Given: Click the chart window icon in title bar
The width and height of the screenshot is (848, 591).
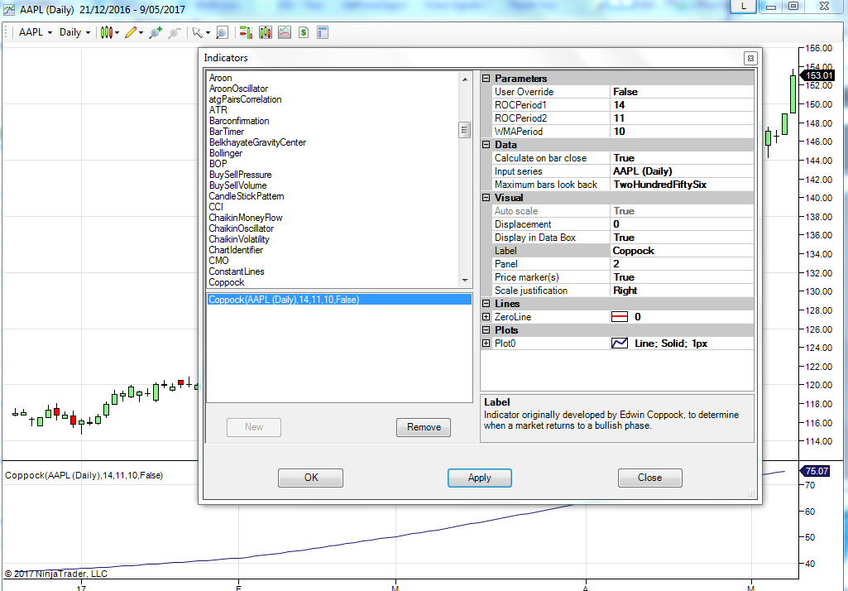Looking at the screenshot, I should 8,9.
